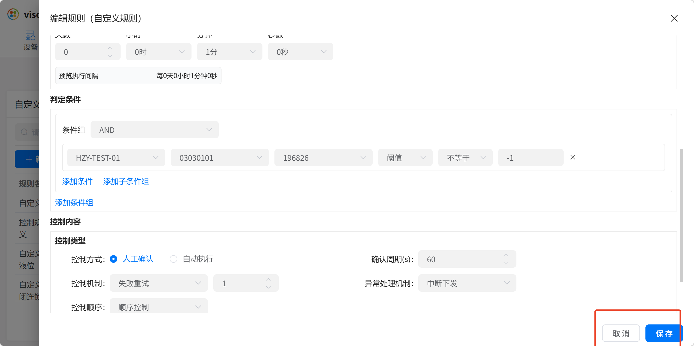Viewport: 694px width, 346px height.
Task: Open the 顺序控制 control order dropdown
Action: pos(159,306)
